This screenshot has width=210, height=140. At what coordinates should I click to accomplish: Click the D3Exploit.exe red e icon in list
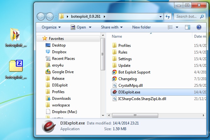[115, 92]
